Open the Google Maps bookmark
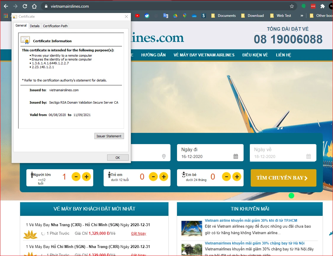Screen dimensions: 333x256 184,16
